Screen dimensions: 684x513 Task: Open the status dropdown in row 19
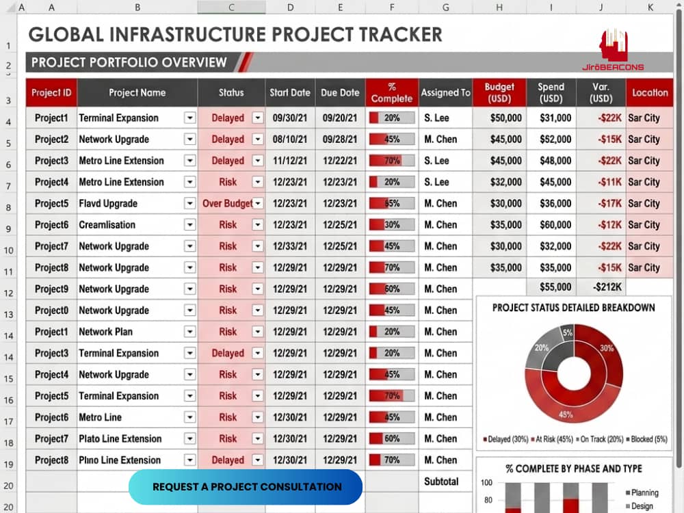[258, 460]
